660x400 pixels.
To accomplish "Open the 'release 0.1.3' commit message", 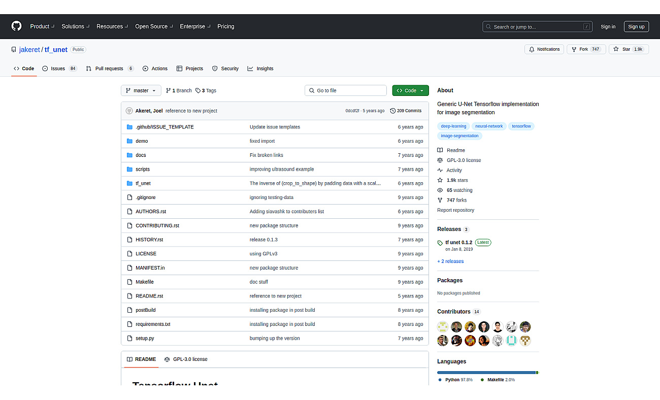I will click(263, 240).
